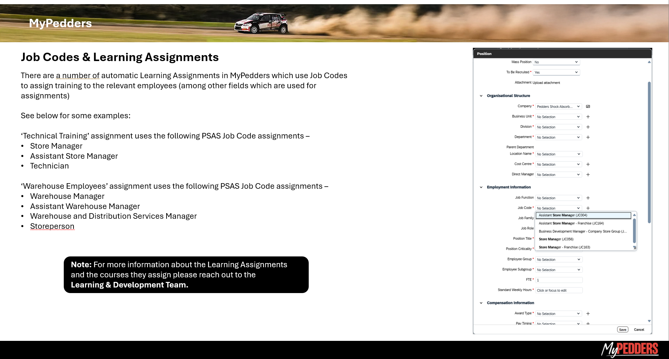Click the plus icon next to Job Code
669x359 pixels.
click(588, 208)
